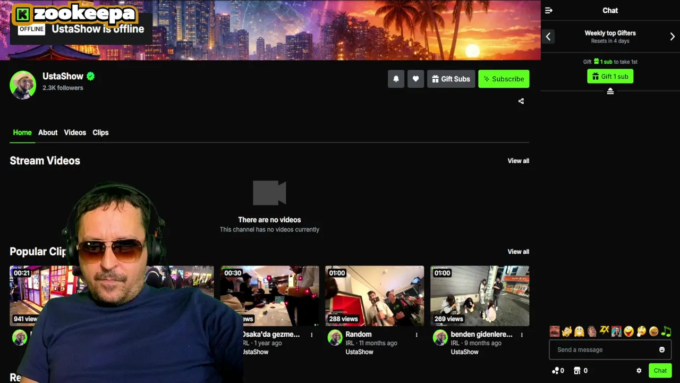The image size is (680, 383).
Task: Click the 2.3K followers text
Action: 63,88
